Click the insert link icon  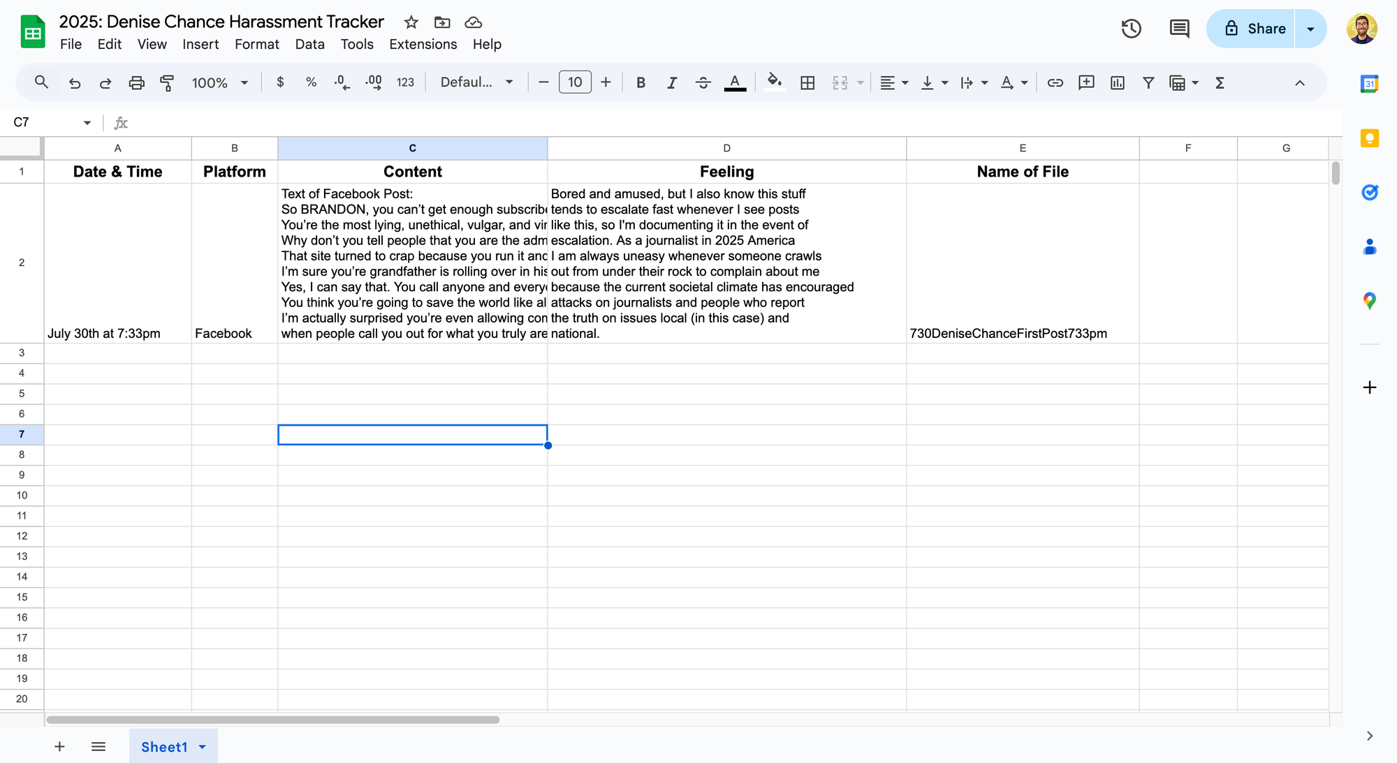(1055, 83)
